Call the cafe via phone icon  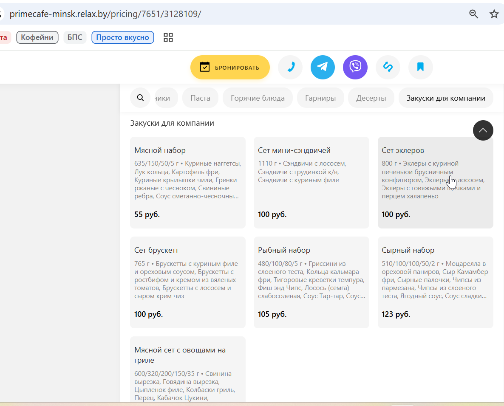(290, 67)
